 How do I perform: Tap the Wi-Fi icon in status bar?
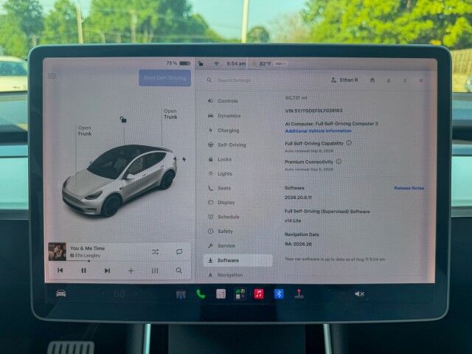(216, 64)
